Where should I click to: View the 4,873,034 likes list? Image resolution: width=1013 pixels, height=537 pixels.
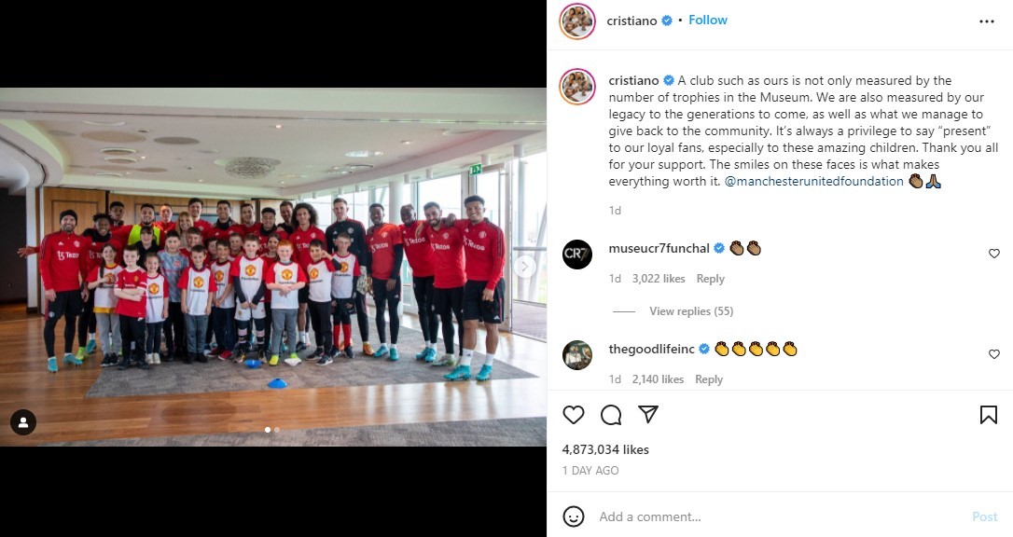(605, 449)
